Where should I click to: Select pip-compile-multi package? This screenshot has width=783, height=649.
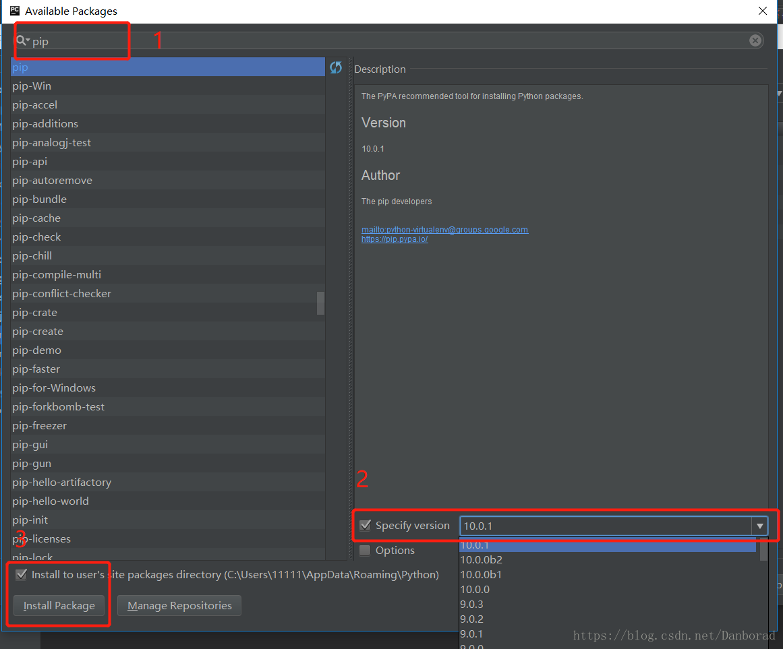168,275
